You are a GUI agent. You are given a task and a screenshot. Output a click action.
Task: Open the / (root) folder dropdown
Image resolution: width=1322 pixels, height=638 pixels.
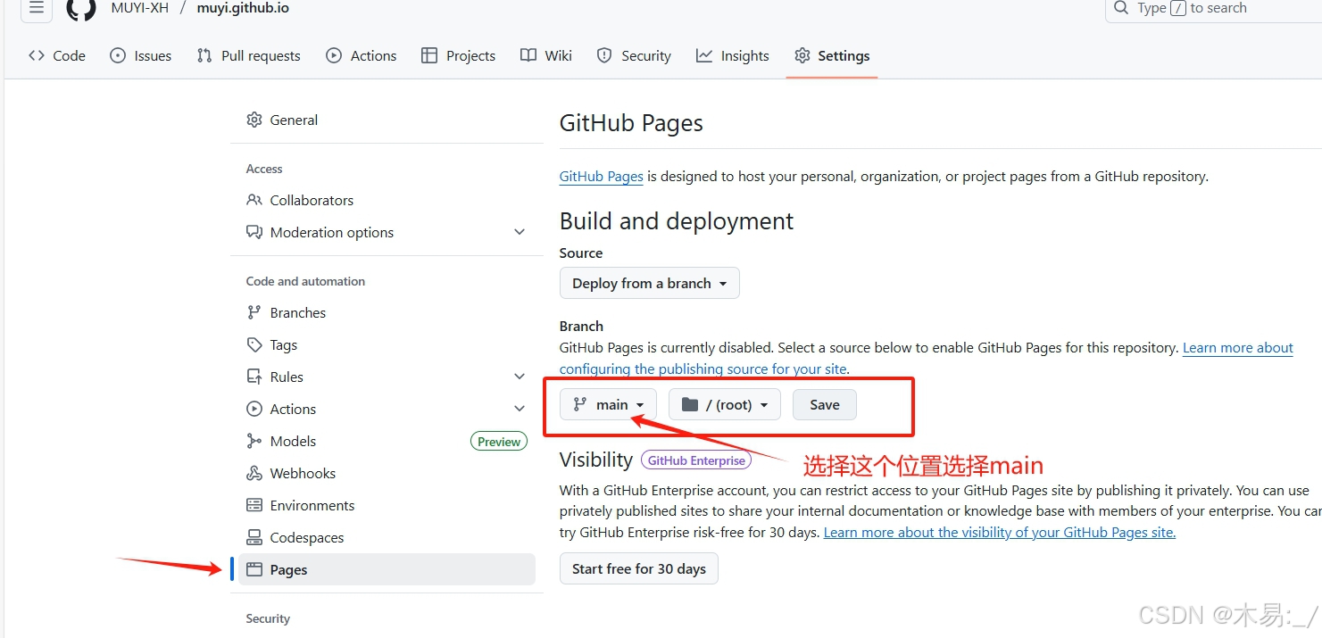coord(725,404)
